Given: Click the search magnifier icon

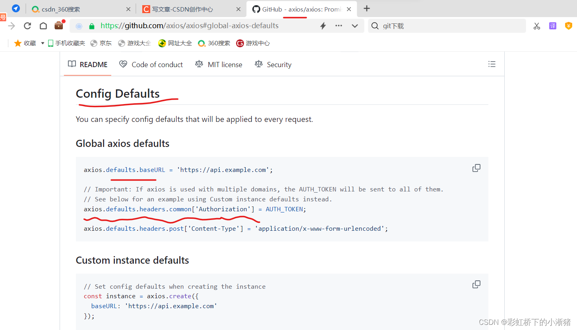Looking at the screenshot, I should 375,26.
